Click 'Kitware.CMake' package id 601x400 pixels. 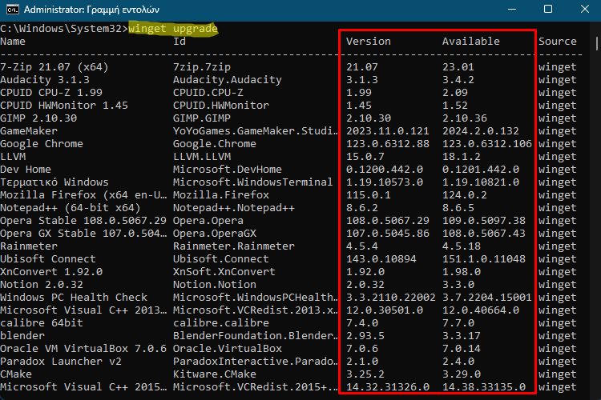215,374
